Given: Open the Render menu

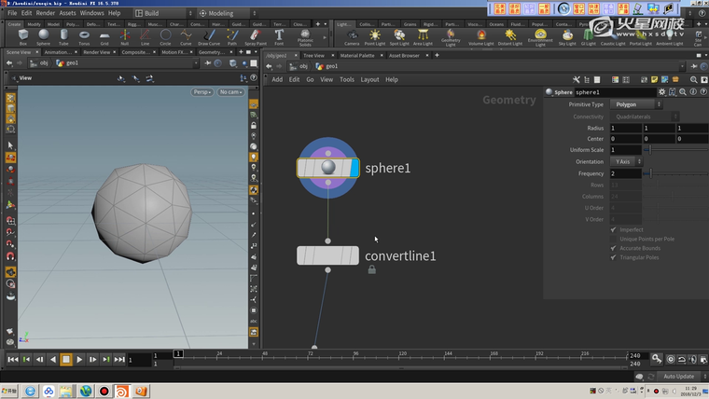Looking at the screenshot, I should pos(45,13).
